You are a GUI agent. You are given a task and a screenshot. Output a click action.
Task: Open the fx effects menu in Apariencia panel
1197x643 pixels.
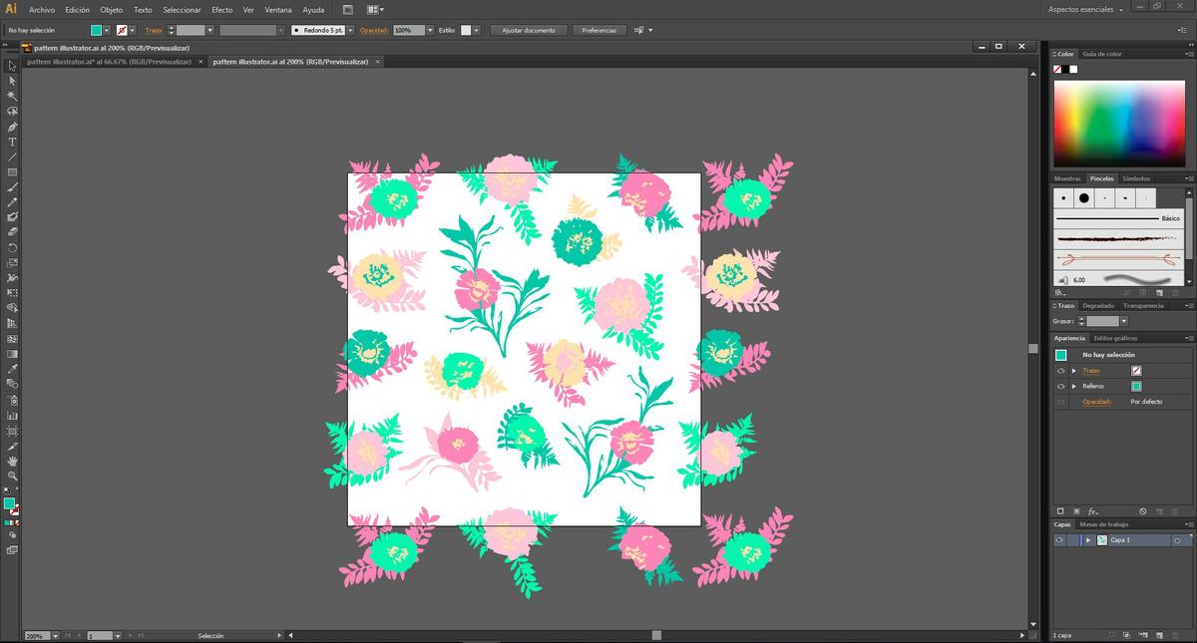(1093, 511)
